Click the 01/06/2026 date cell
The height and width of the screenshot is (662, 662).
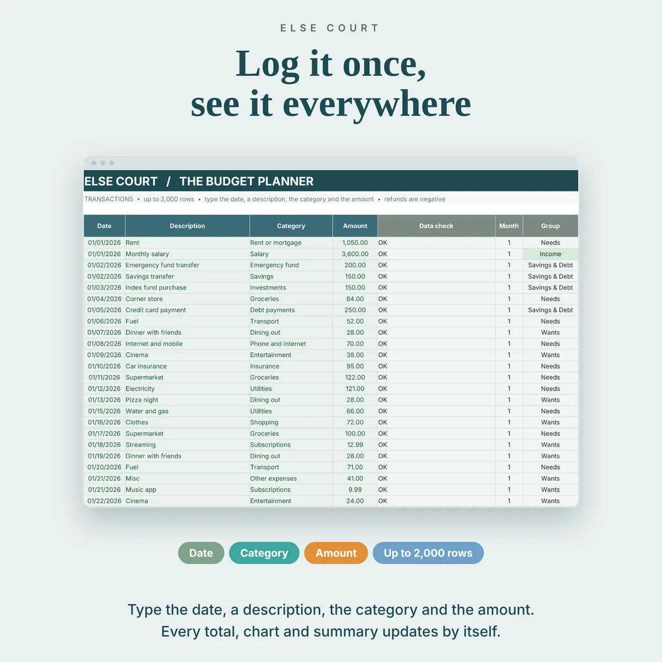point(104,321)
